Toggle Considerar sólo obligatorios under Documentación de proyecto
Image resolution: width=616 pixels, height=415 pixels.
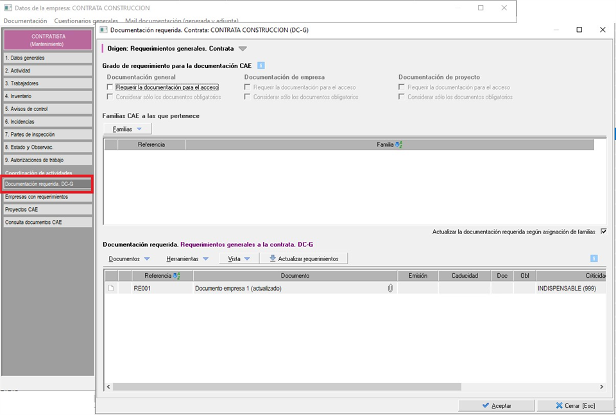pos(402,97)
